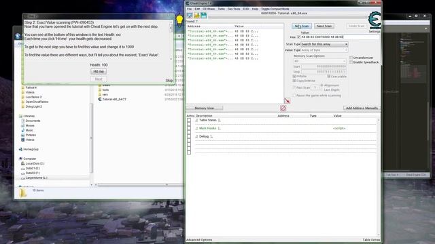Open the process selector computer icon
The height and width of the screenshot is (244, 435).
190,16
